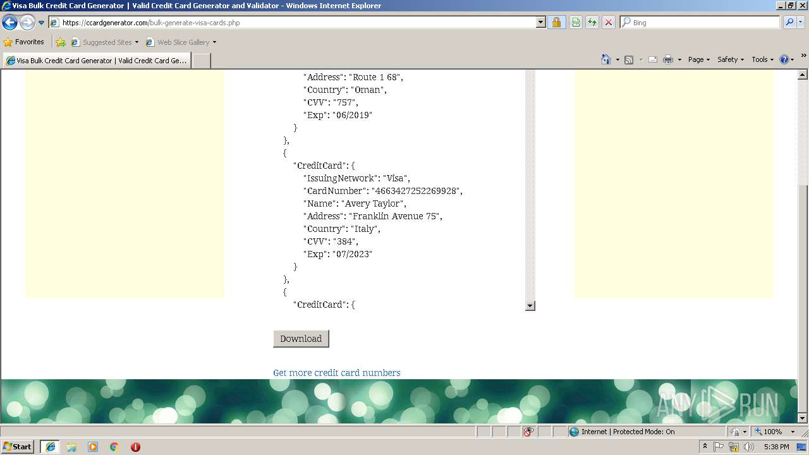Click the browser Forward arrow button
This screenshot has height=455, width=809.
tap(27, 23)
